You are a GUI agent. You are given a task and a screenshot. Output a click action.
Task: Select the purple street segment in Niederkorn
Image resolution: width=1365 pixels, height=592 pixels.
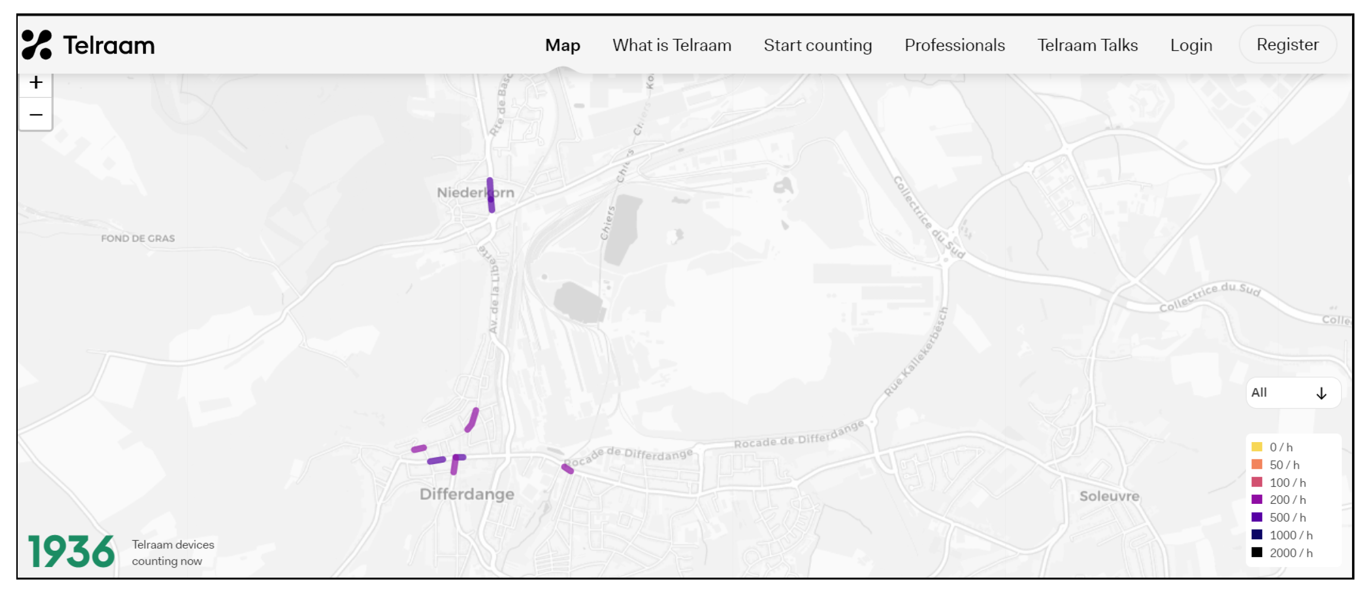pyautogui.click(x=490, y=195)
